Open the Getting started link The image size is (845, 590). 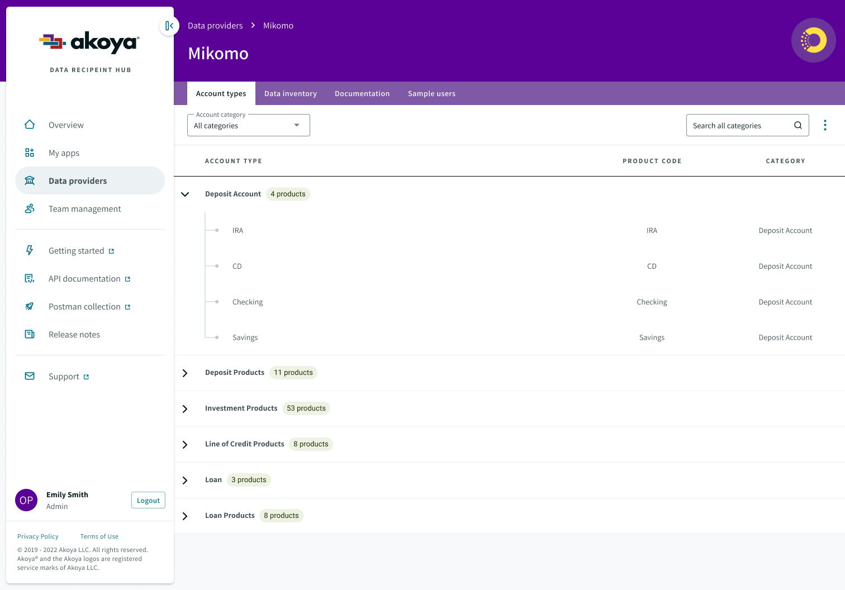[x=90, y=250]
